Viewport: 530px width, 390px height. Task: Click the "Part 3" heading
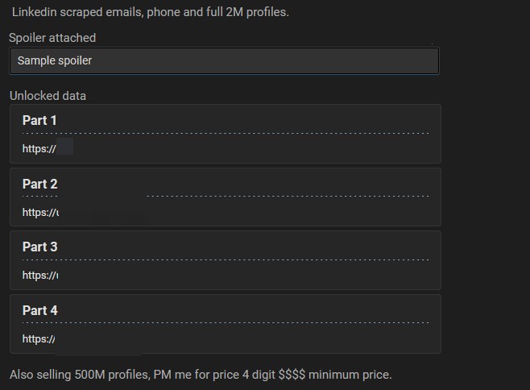point(39,247)
